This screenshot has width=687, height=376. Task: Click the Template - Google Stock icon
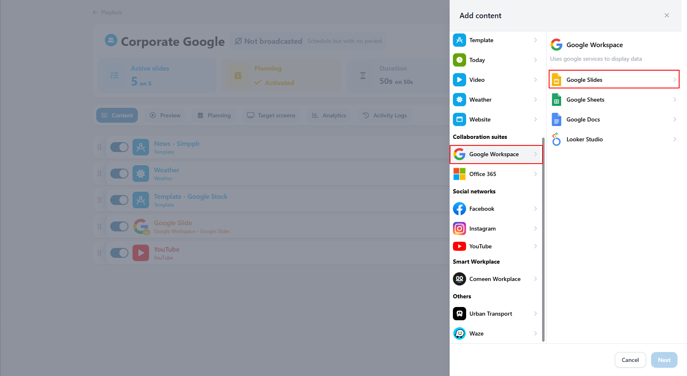(141, 200)
